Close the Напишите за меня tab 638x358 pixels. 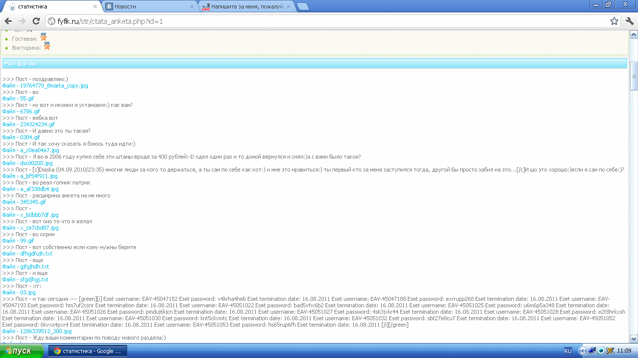[290, 6]
